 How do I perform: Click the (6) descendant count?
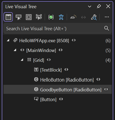108,41
